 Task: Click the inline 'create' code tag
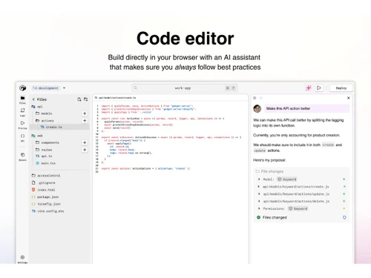(328, 145)
